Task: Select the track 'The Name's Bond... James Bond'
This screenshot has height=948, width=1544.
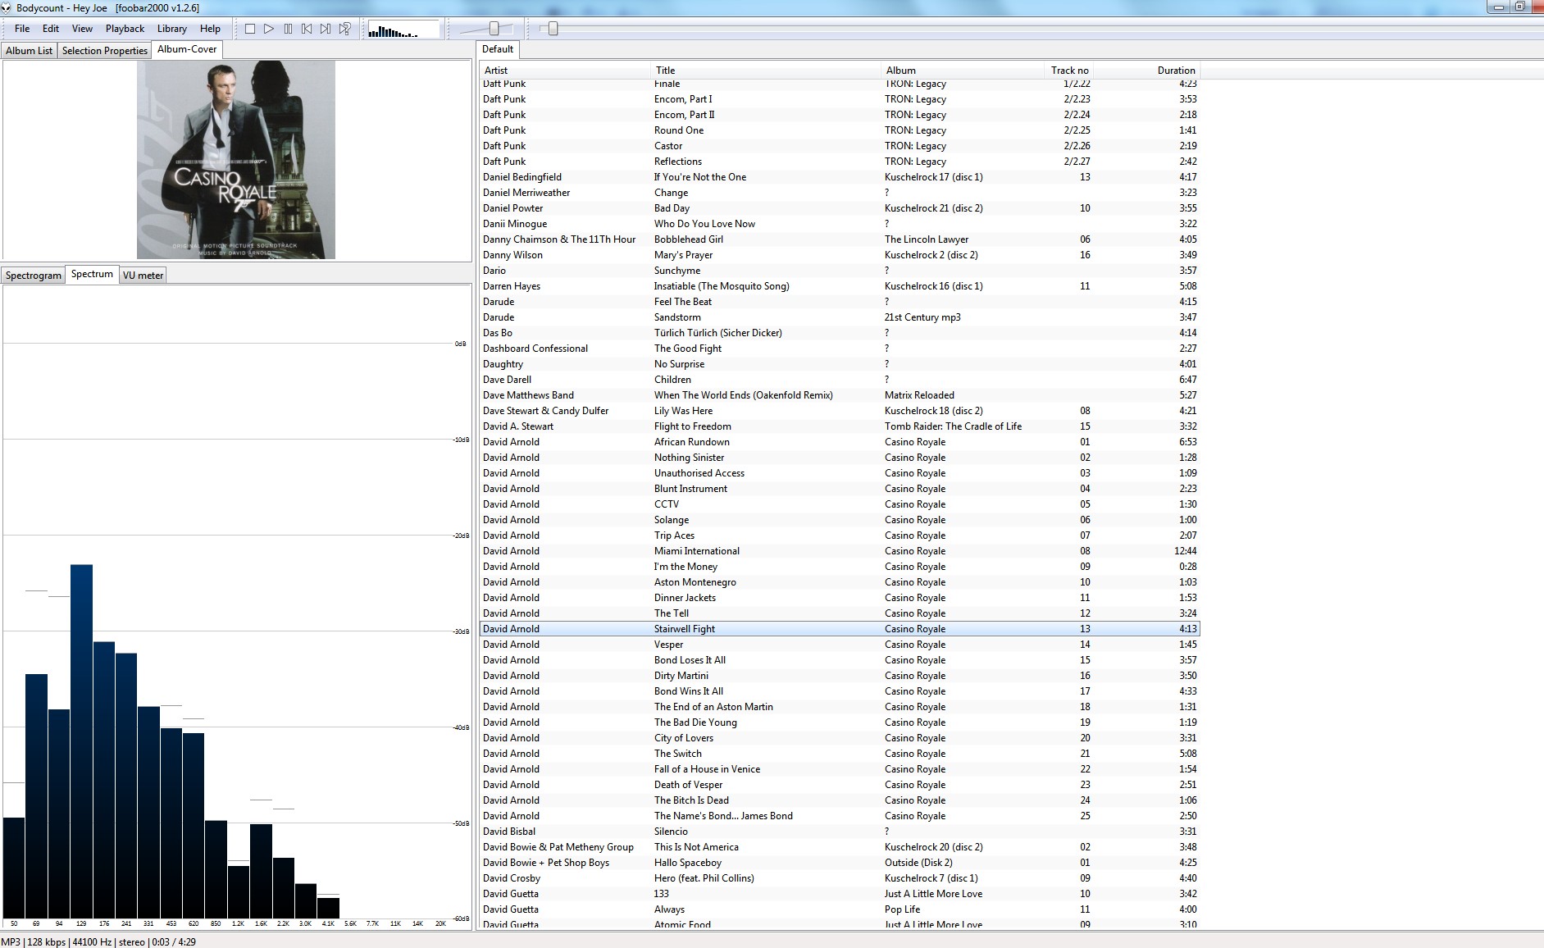Action: click(x=840, y=816)
